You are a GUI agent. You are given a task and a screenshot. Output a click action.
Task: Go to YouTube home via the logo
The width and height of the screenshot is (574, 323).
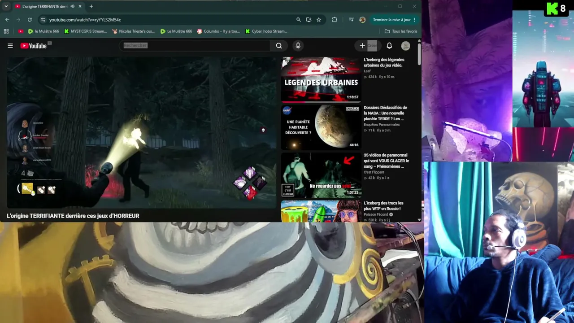[x=34, y=46]
